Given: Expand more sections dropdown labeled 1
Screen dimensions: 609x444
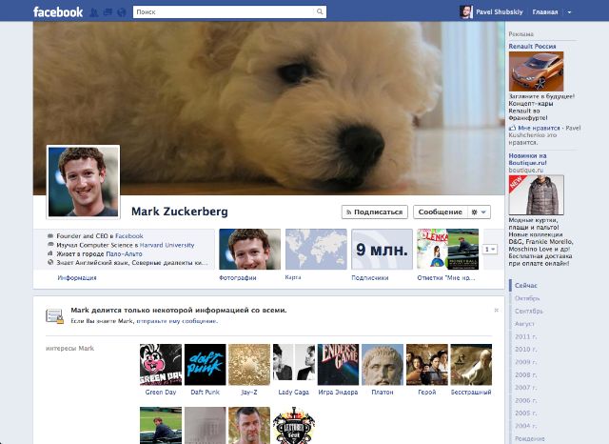Looking at the screenshot, I should click(490, 250).
